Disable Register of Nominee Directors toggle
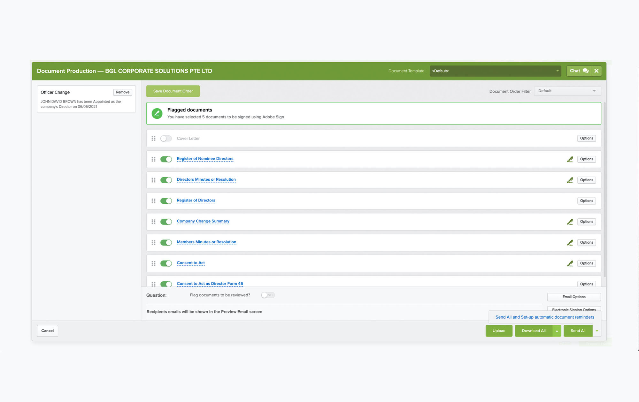The height and width of the screenshot is (402, 639). click(x=166, y=159)
